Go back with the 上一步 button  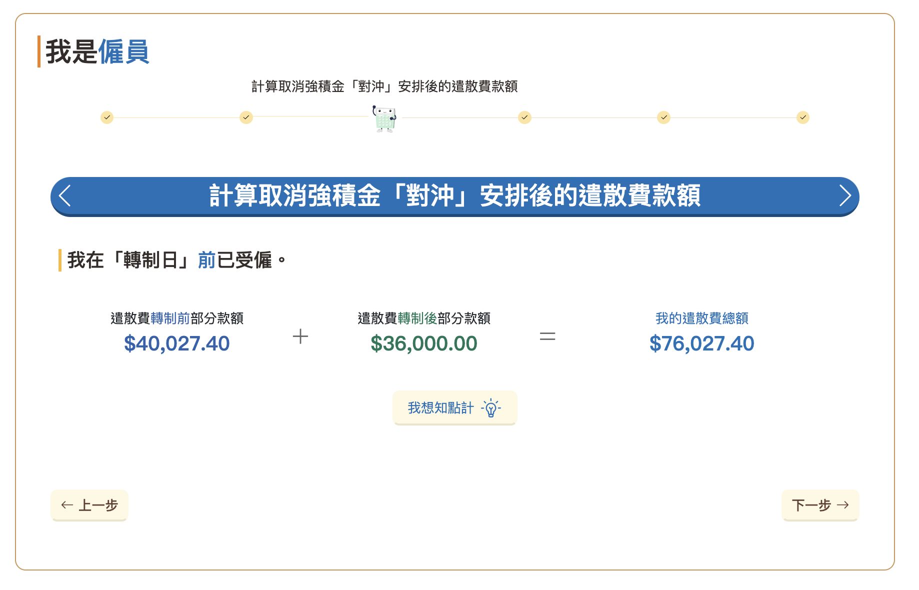pyautogui.click(x=89, y=505)
